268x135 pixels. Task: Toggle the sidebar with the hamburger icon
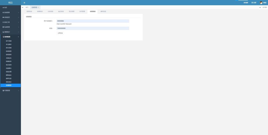coord(24,3)
